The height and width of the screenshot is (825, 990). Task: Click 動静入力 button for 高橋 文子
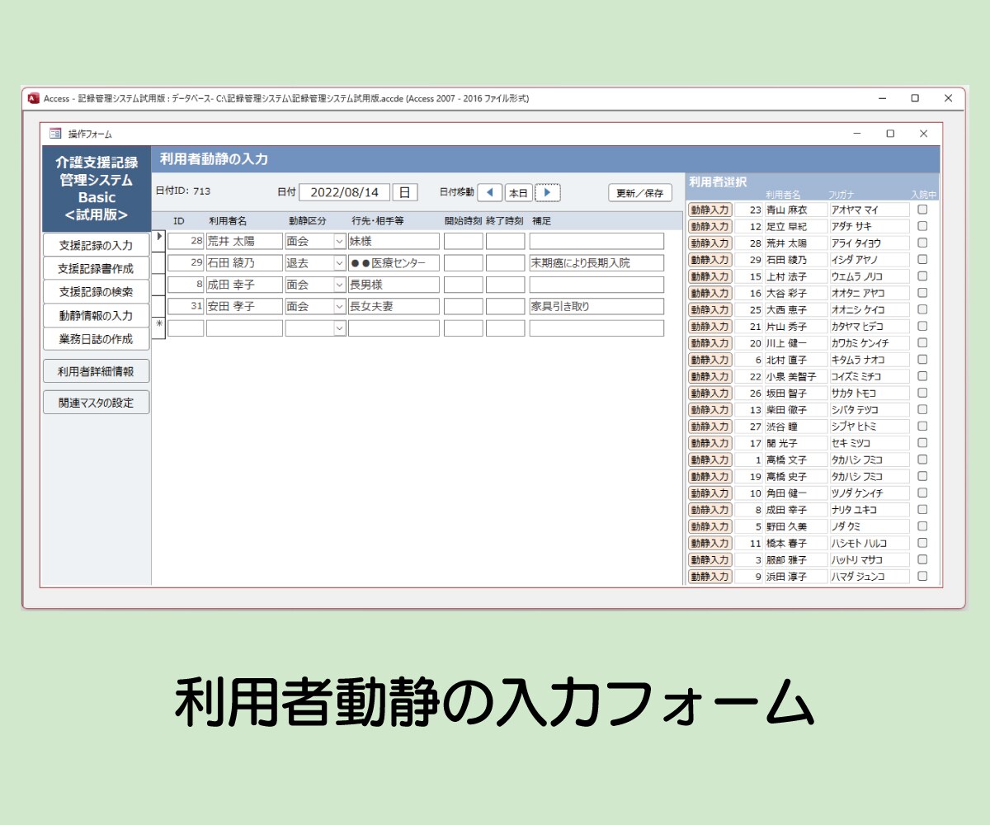tap(709, 460)
